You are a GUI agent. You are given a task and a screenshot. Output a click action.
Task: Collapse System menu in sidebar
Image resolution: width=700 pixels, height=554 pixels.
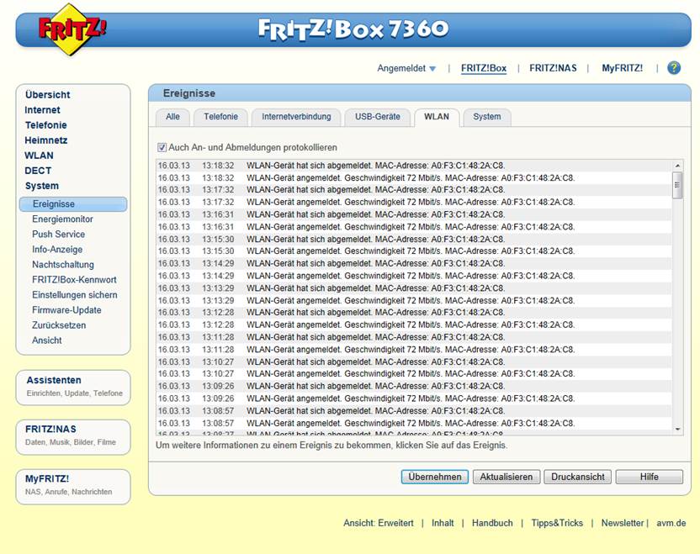tap(42, 186)
